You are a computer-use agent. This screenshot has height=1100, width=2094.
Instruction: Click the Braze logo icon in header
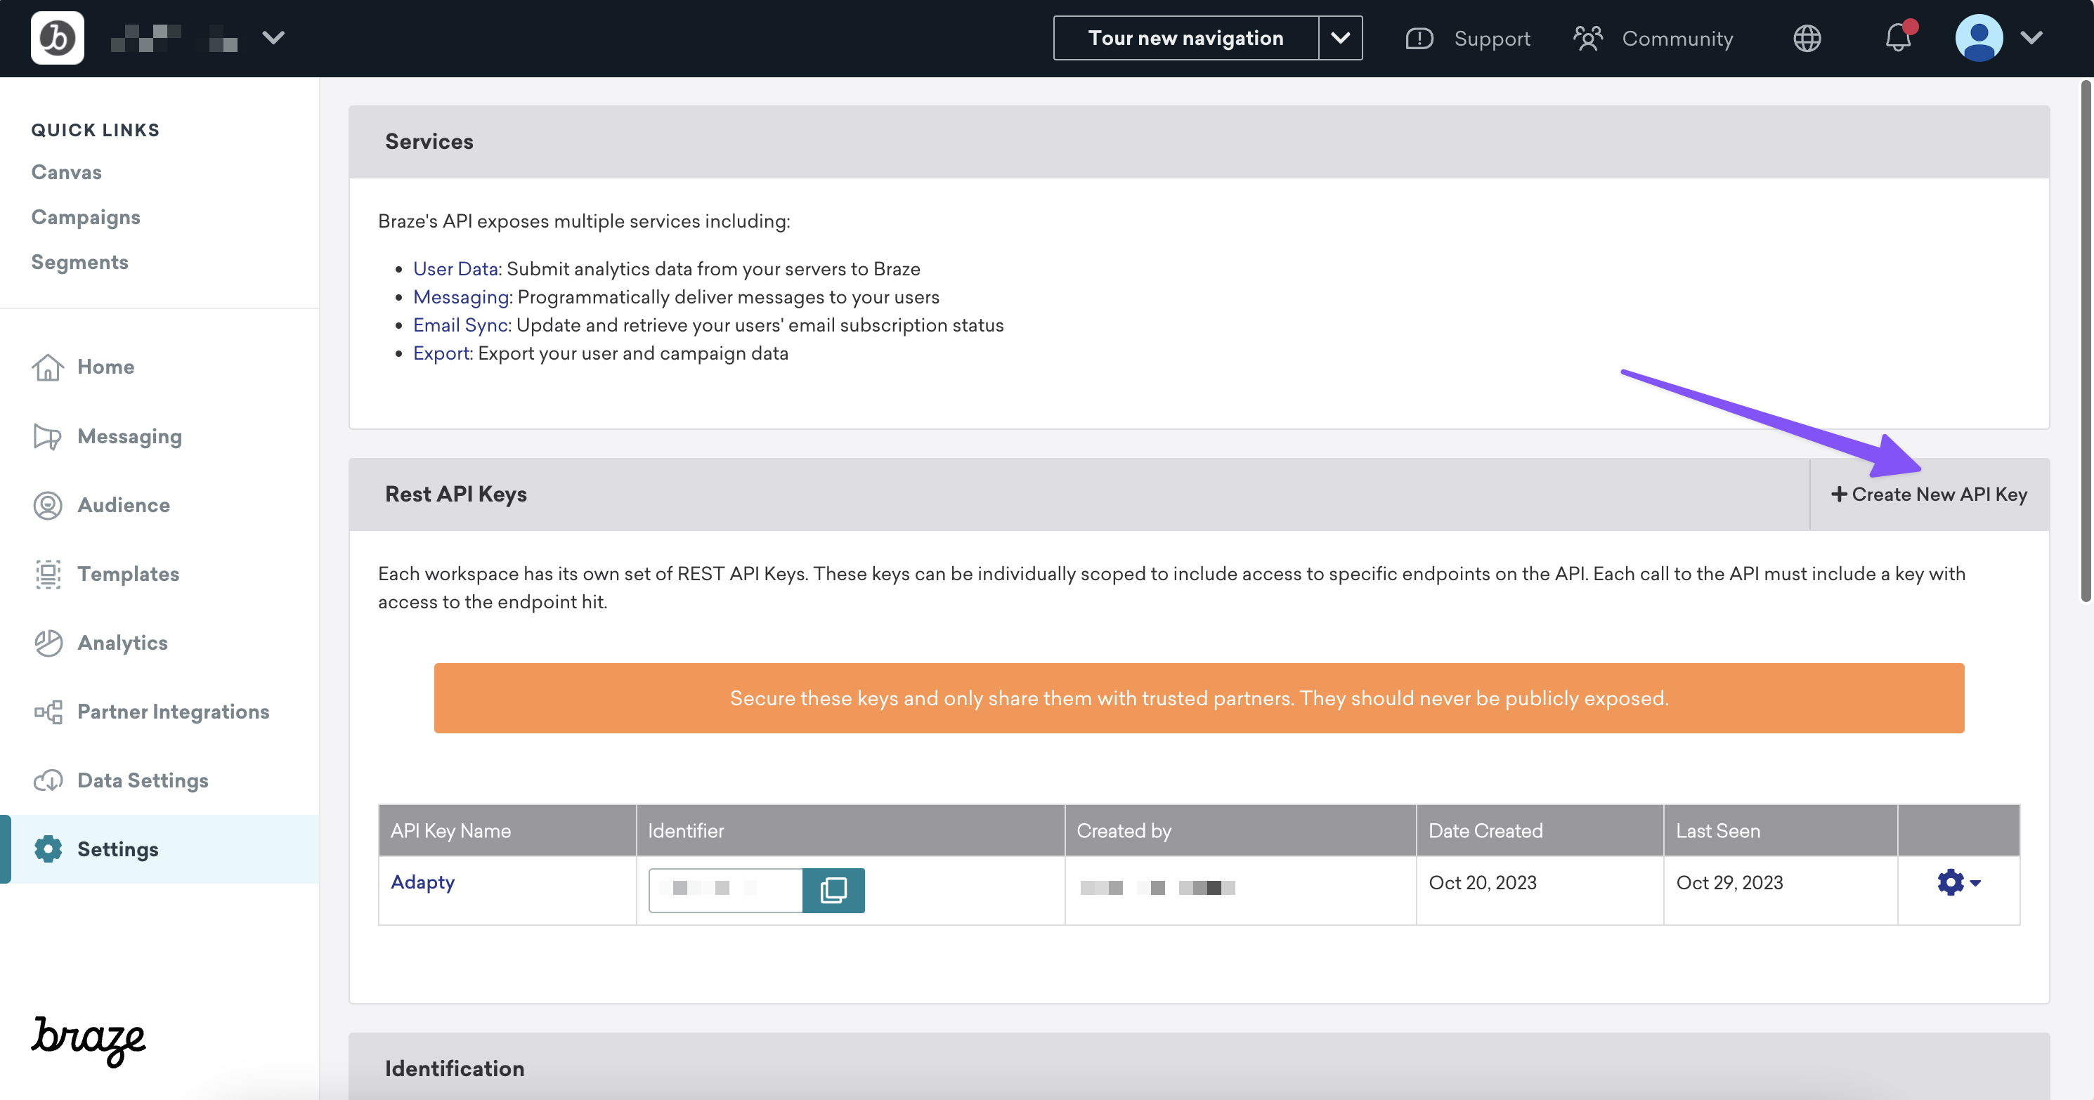(57, 38)
